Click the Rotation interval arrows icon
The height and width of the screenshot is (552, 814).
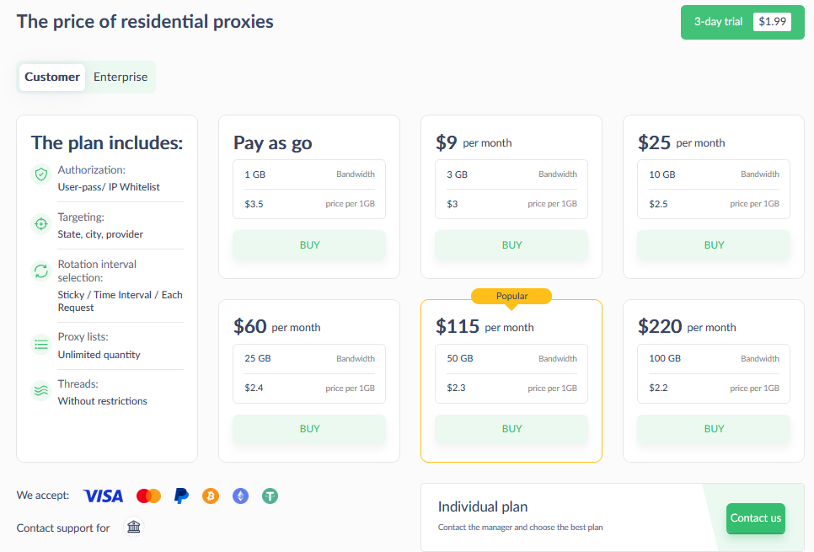[41, 271]
